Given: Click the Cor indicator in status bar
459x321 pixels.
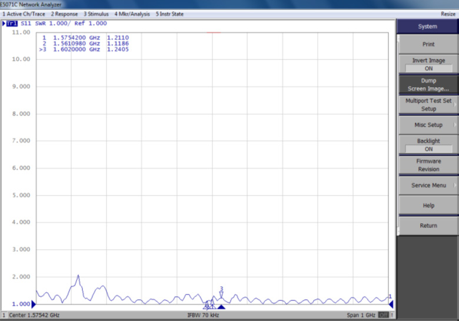Looking at the screenshot, I should click(x=384, y=315).
